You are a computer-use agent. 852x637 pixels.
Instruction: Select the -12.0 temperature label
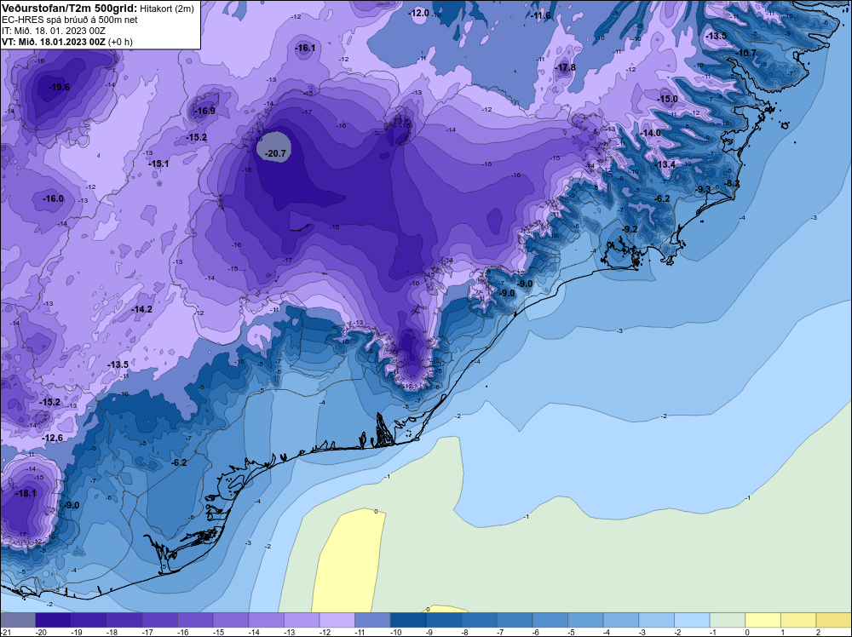tap(418, 13)
